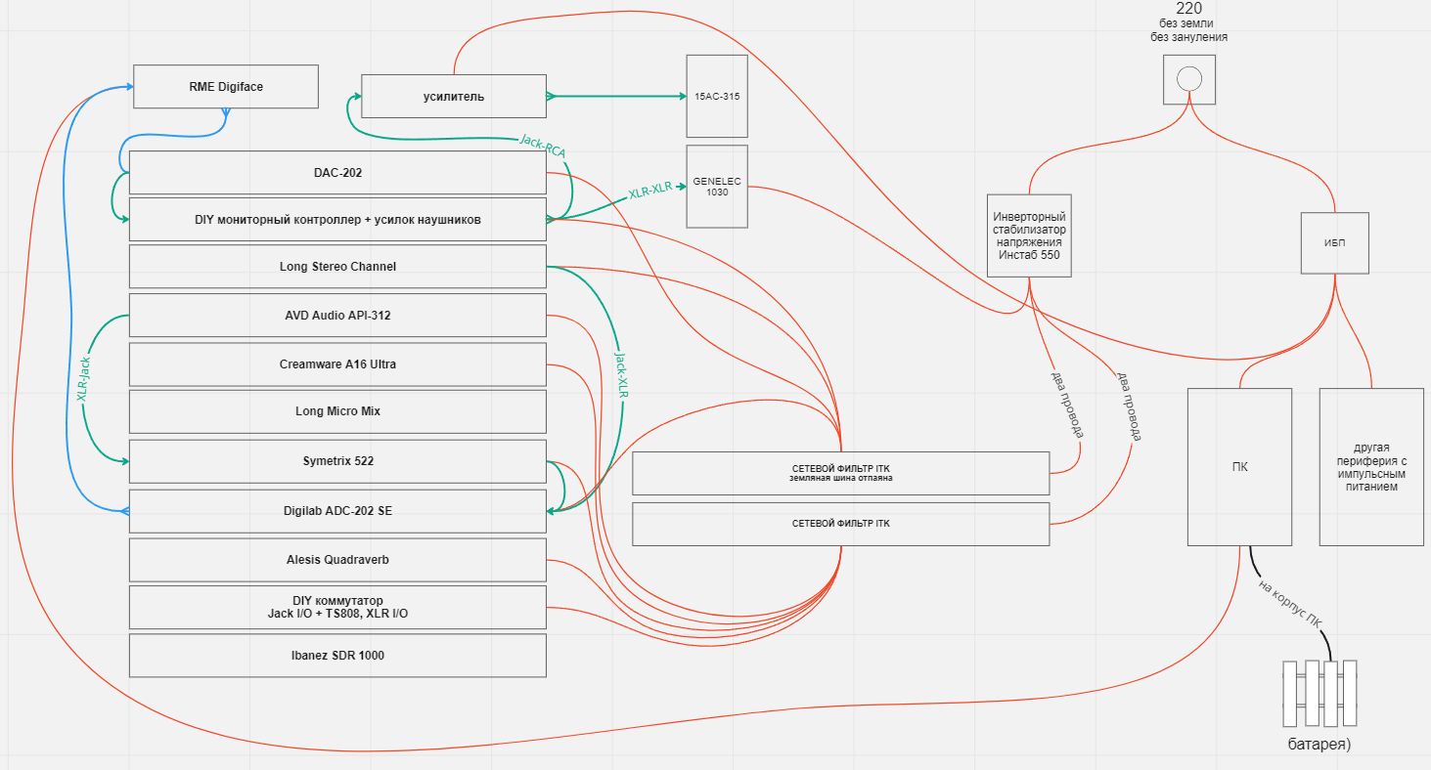
Task: Select the батарея) caption
Action: [x=1319, y=746]
